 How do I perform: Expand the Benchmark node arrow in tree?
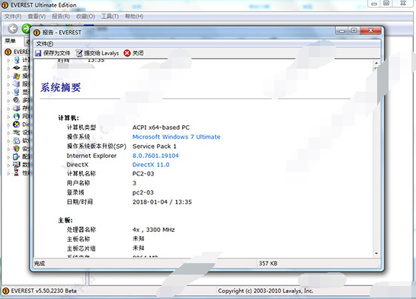pyautogui.click(x=8, y=173)
